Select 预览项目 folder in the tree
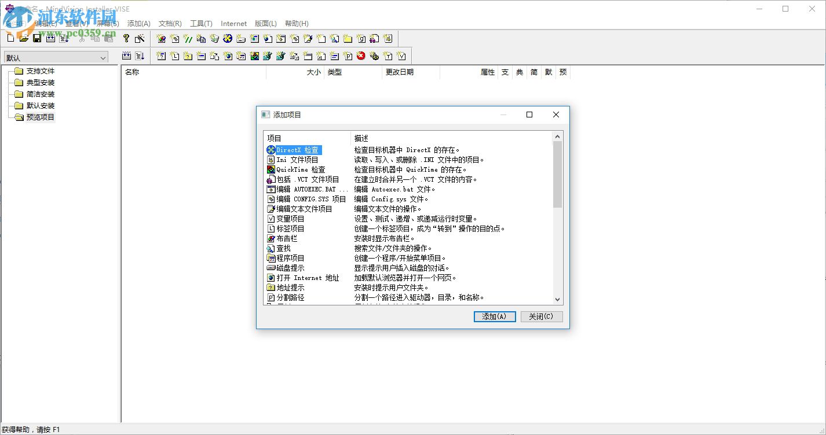The width and height of the screenshot is (826, 435). tap(41, 117)
